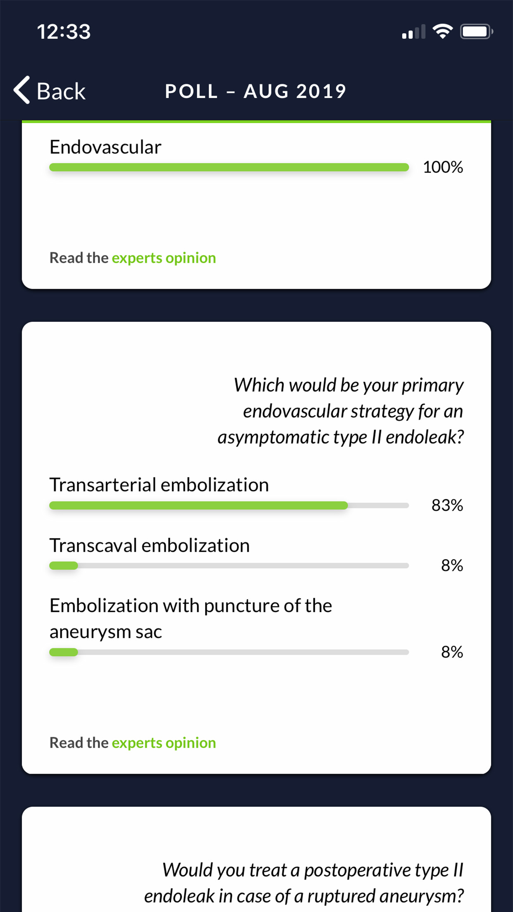Click the Transcaval embolization result bar
Viewport: 513px width, 912px height.
[229, 566]
